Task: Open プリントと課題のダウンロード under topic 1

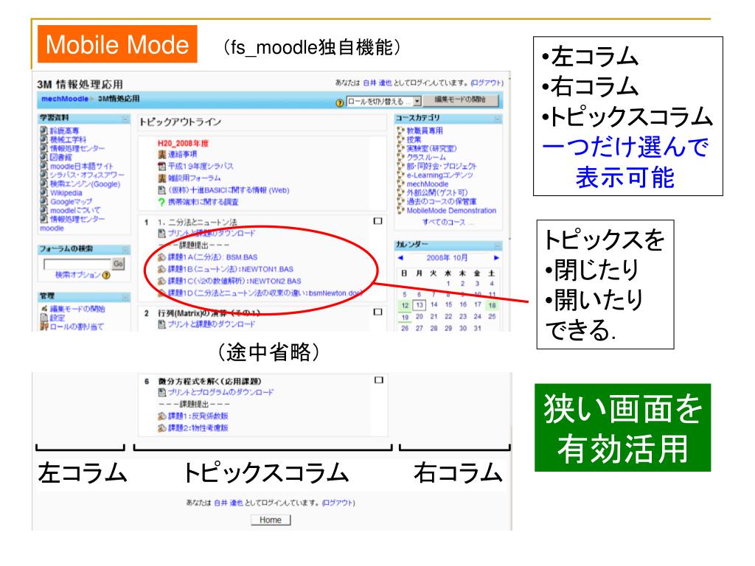Action: click(212, 234)
